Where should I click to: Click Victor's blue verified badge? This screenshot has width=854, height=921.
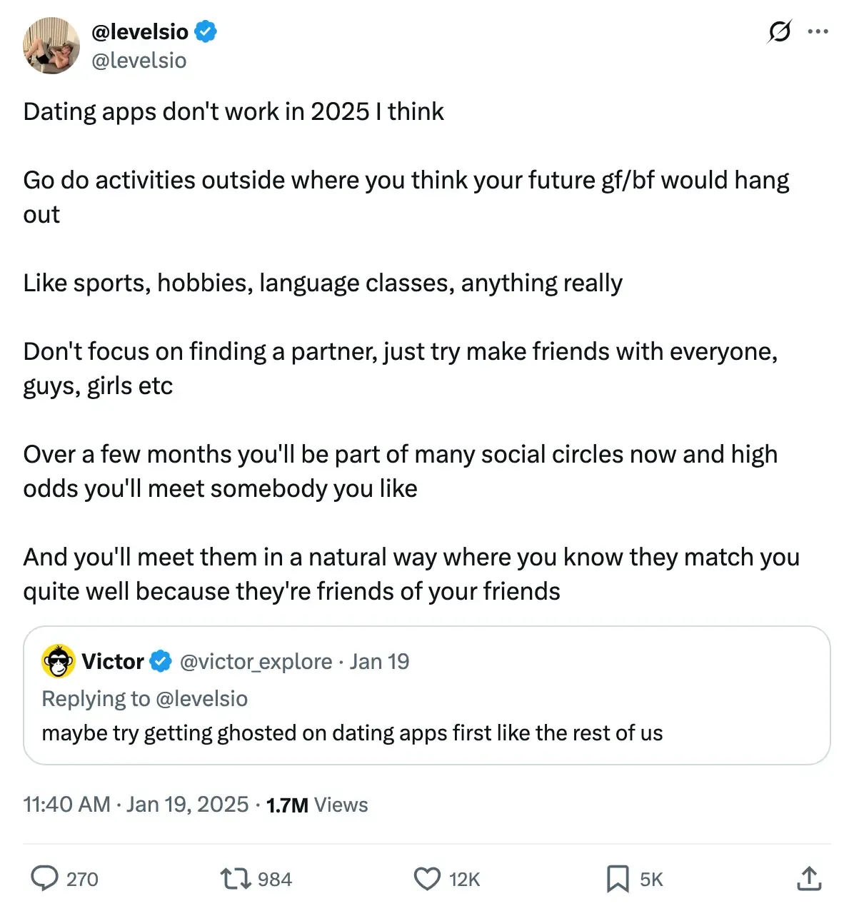click(x=161, y=661)
